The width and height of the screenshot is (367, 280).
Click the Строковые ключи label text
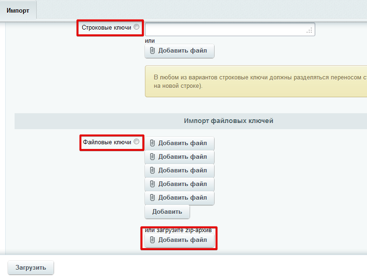pos(106,28)
